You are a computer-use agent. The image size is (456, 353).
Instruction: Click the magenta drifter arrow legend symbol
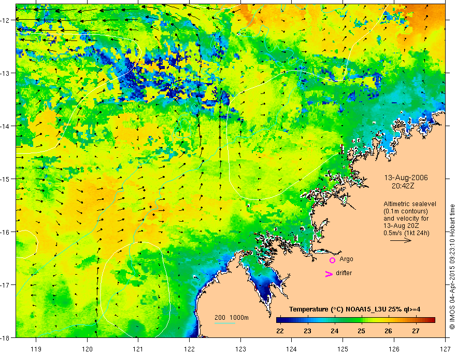click(x=329, y=274)
